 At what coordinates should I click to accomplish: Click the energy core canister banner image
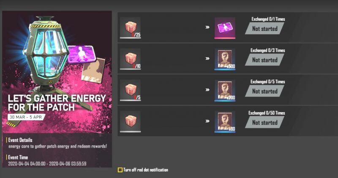[46, 54]
